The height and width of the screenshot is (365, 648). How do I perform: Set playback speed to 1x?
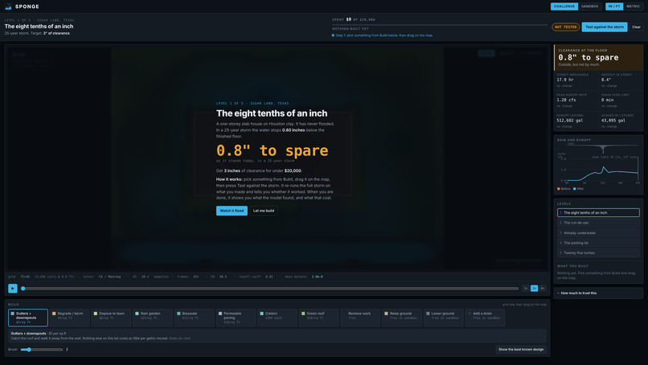point(526,288)
